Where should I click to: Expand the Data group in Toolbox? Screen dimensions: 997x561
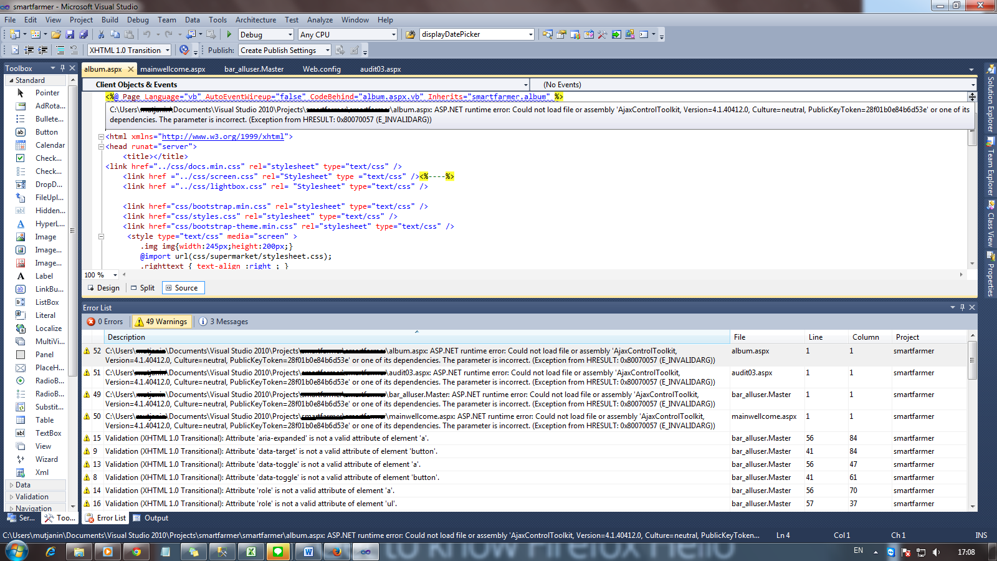click(36, 485)
